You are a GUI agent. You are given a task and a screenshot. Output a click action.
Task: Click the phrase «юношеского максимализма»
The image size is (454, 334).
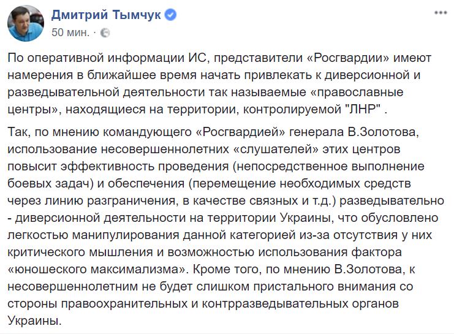[96, 270]
